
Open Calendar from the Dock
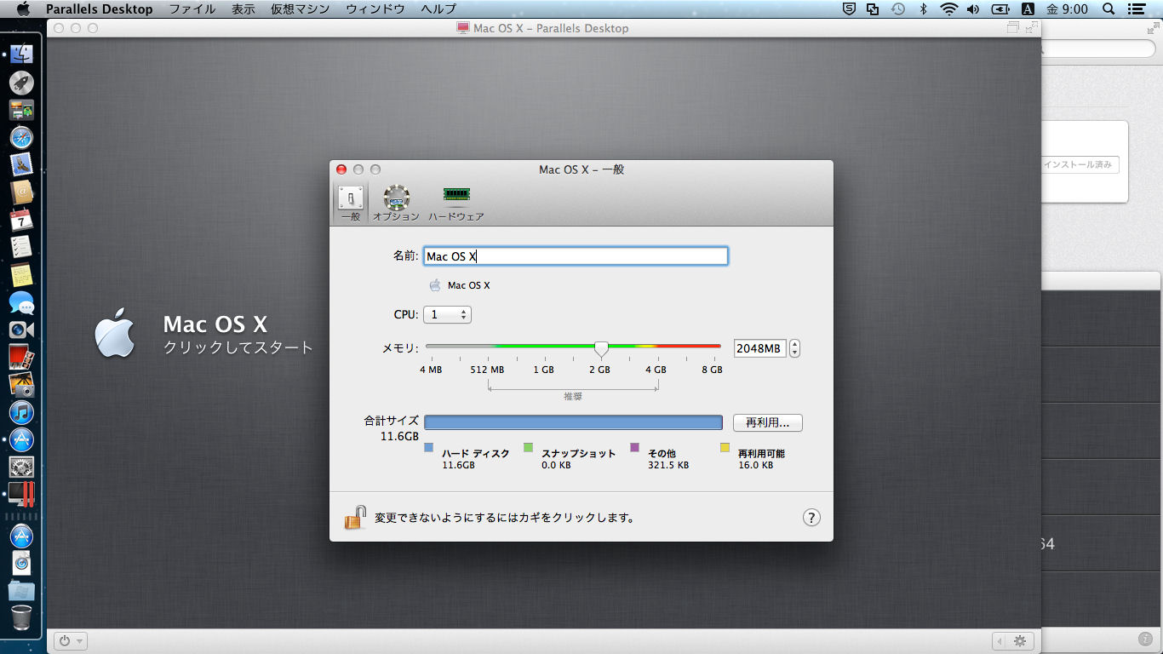pyautogui.click(x=21, y=220)
